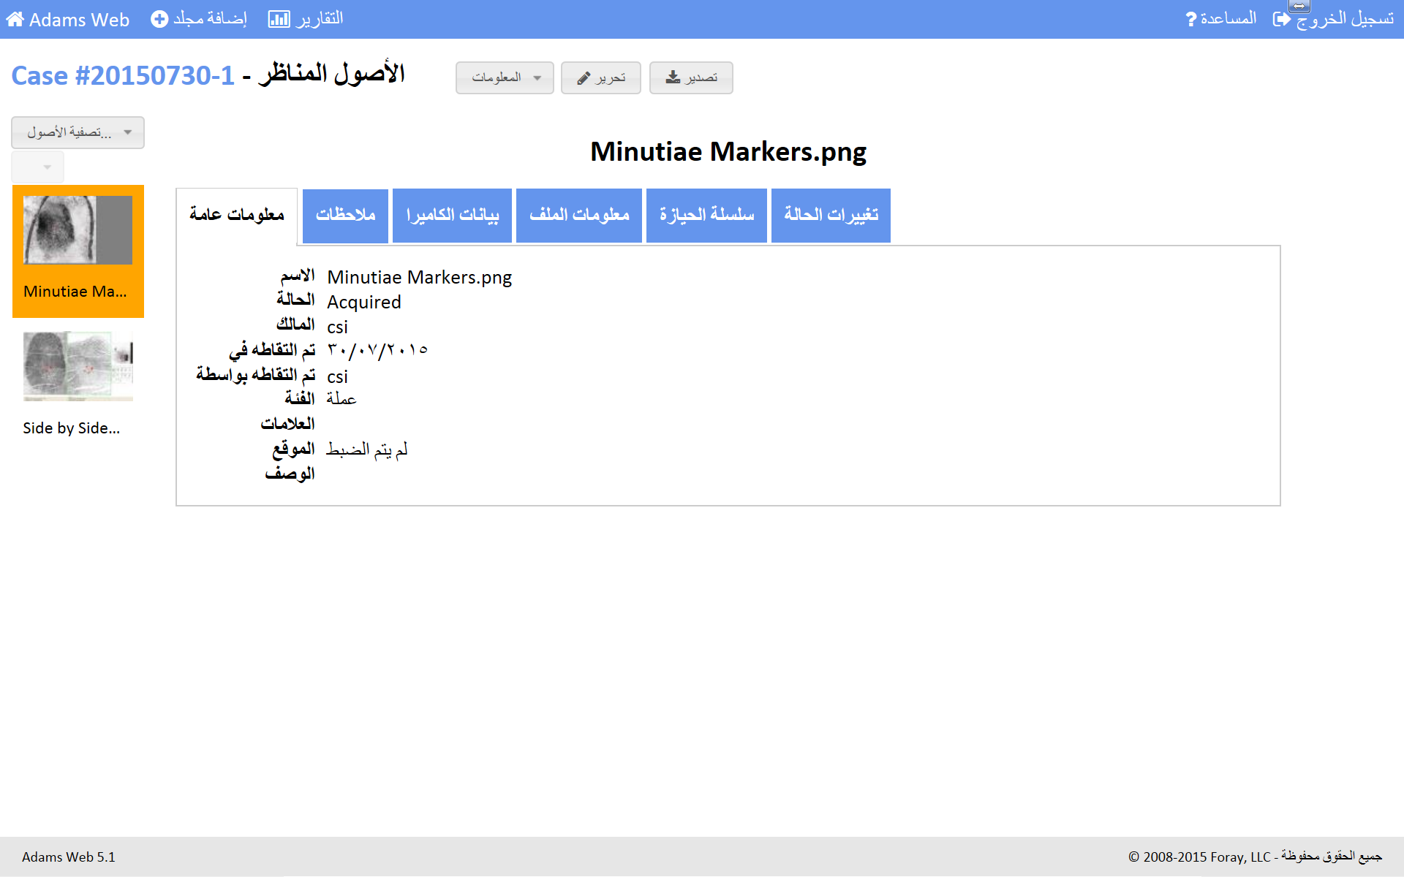Open the المعلومات dropdown menu
The image size is (1404, 877).
(x=505, y=78)
